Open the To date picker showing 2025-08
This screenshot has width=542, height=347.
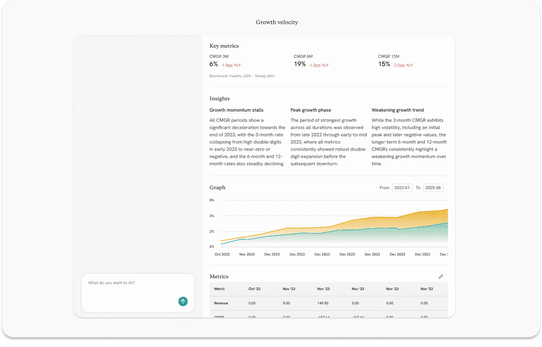433,187
